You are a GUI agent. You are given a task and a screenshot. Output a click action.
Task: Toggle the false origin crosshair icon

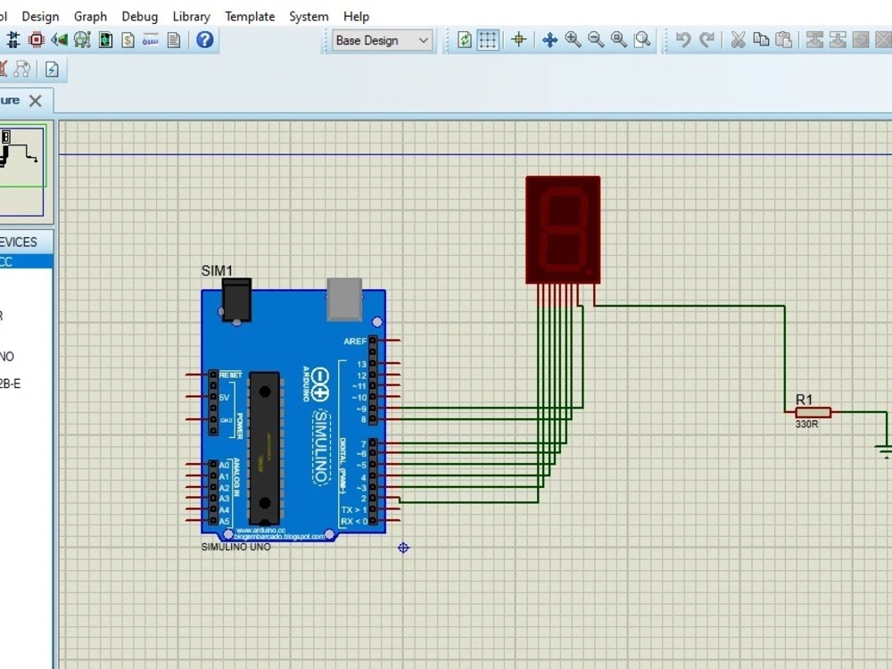click(x=518, y=39)
